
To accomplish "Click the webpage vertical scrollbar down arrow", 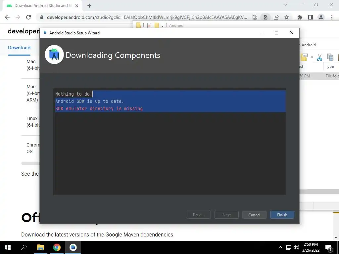I will tap(336, 238).
